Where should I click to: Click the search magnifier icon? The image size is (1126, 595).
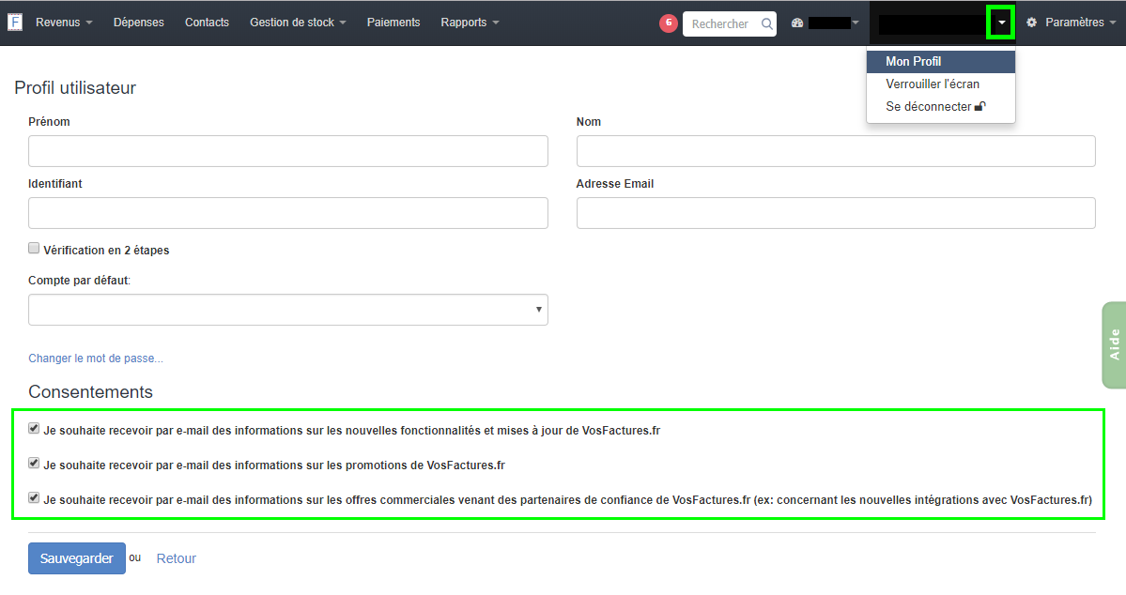click(766, 24)
